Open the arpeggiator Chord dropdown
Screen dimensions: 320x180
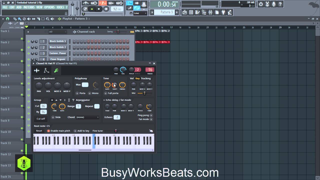87,117
